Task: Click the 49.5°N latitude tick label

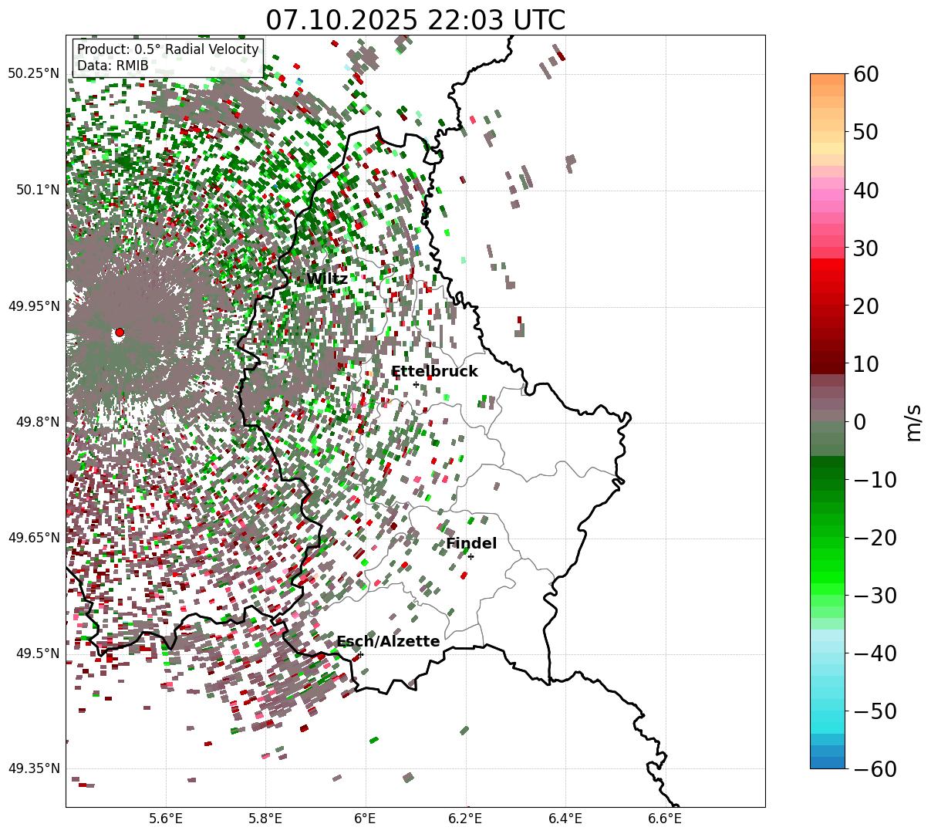Action: point(37,653)
